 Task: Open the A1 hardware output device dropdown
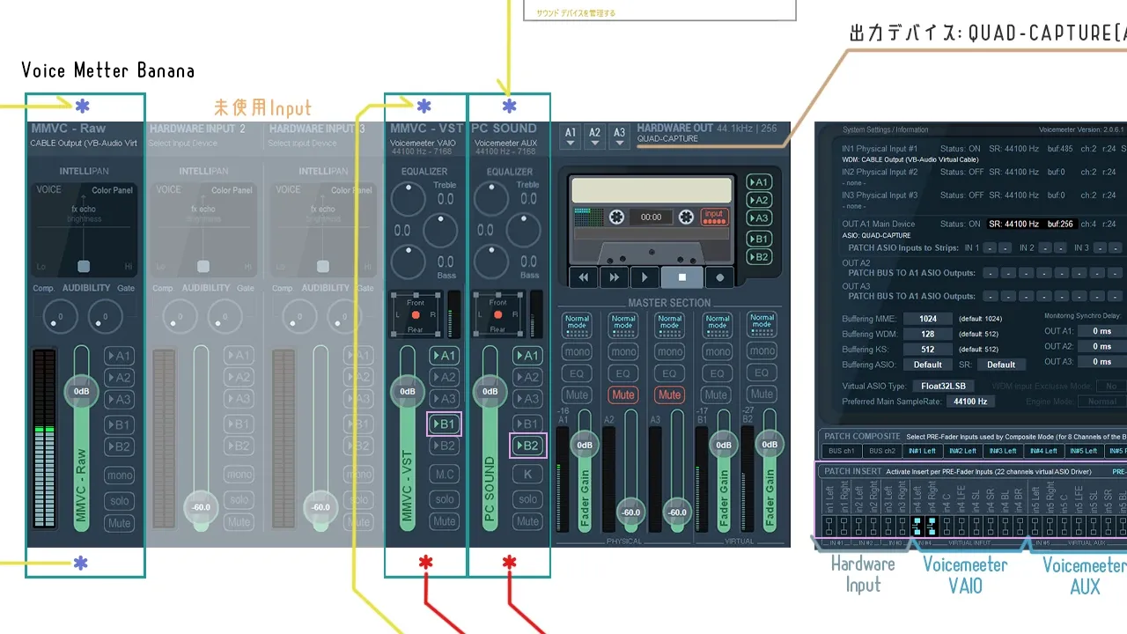[x=571, y=134]
